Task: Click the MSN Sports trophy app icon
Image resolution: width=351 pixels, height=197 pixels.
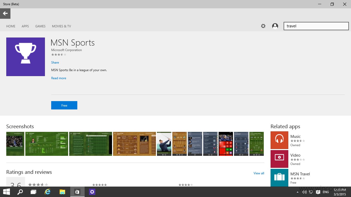Action: tap(26, 57)
